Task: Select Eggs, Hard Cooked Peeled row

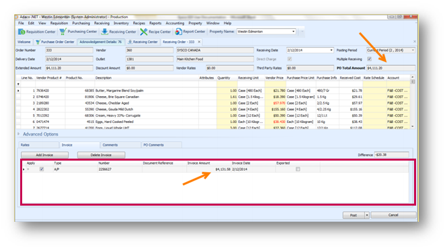Action: click(213, 122)
